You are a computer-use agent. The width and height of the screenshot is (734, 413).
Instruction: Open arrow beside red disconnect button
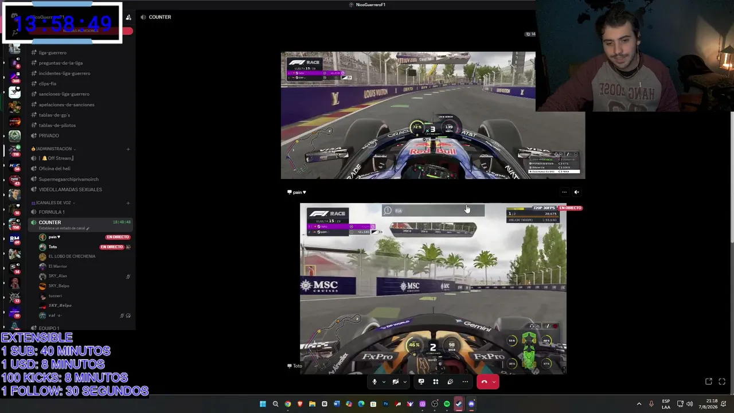pos(494,381)
